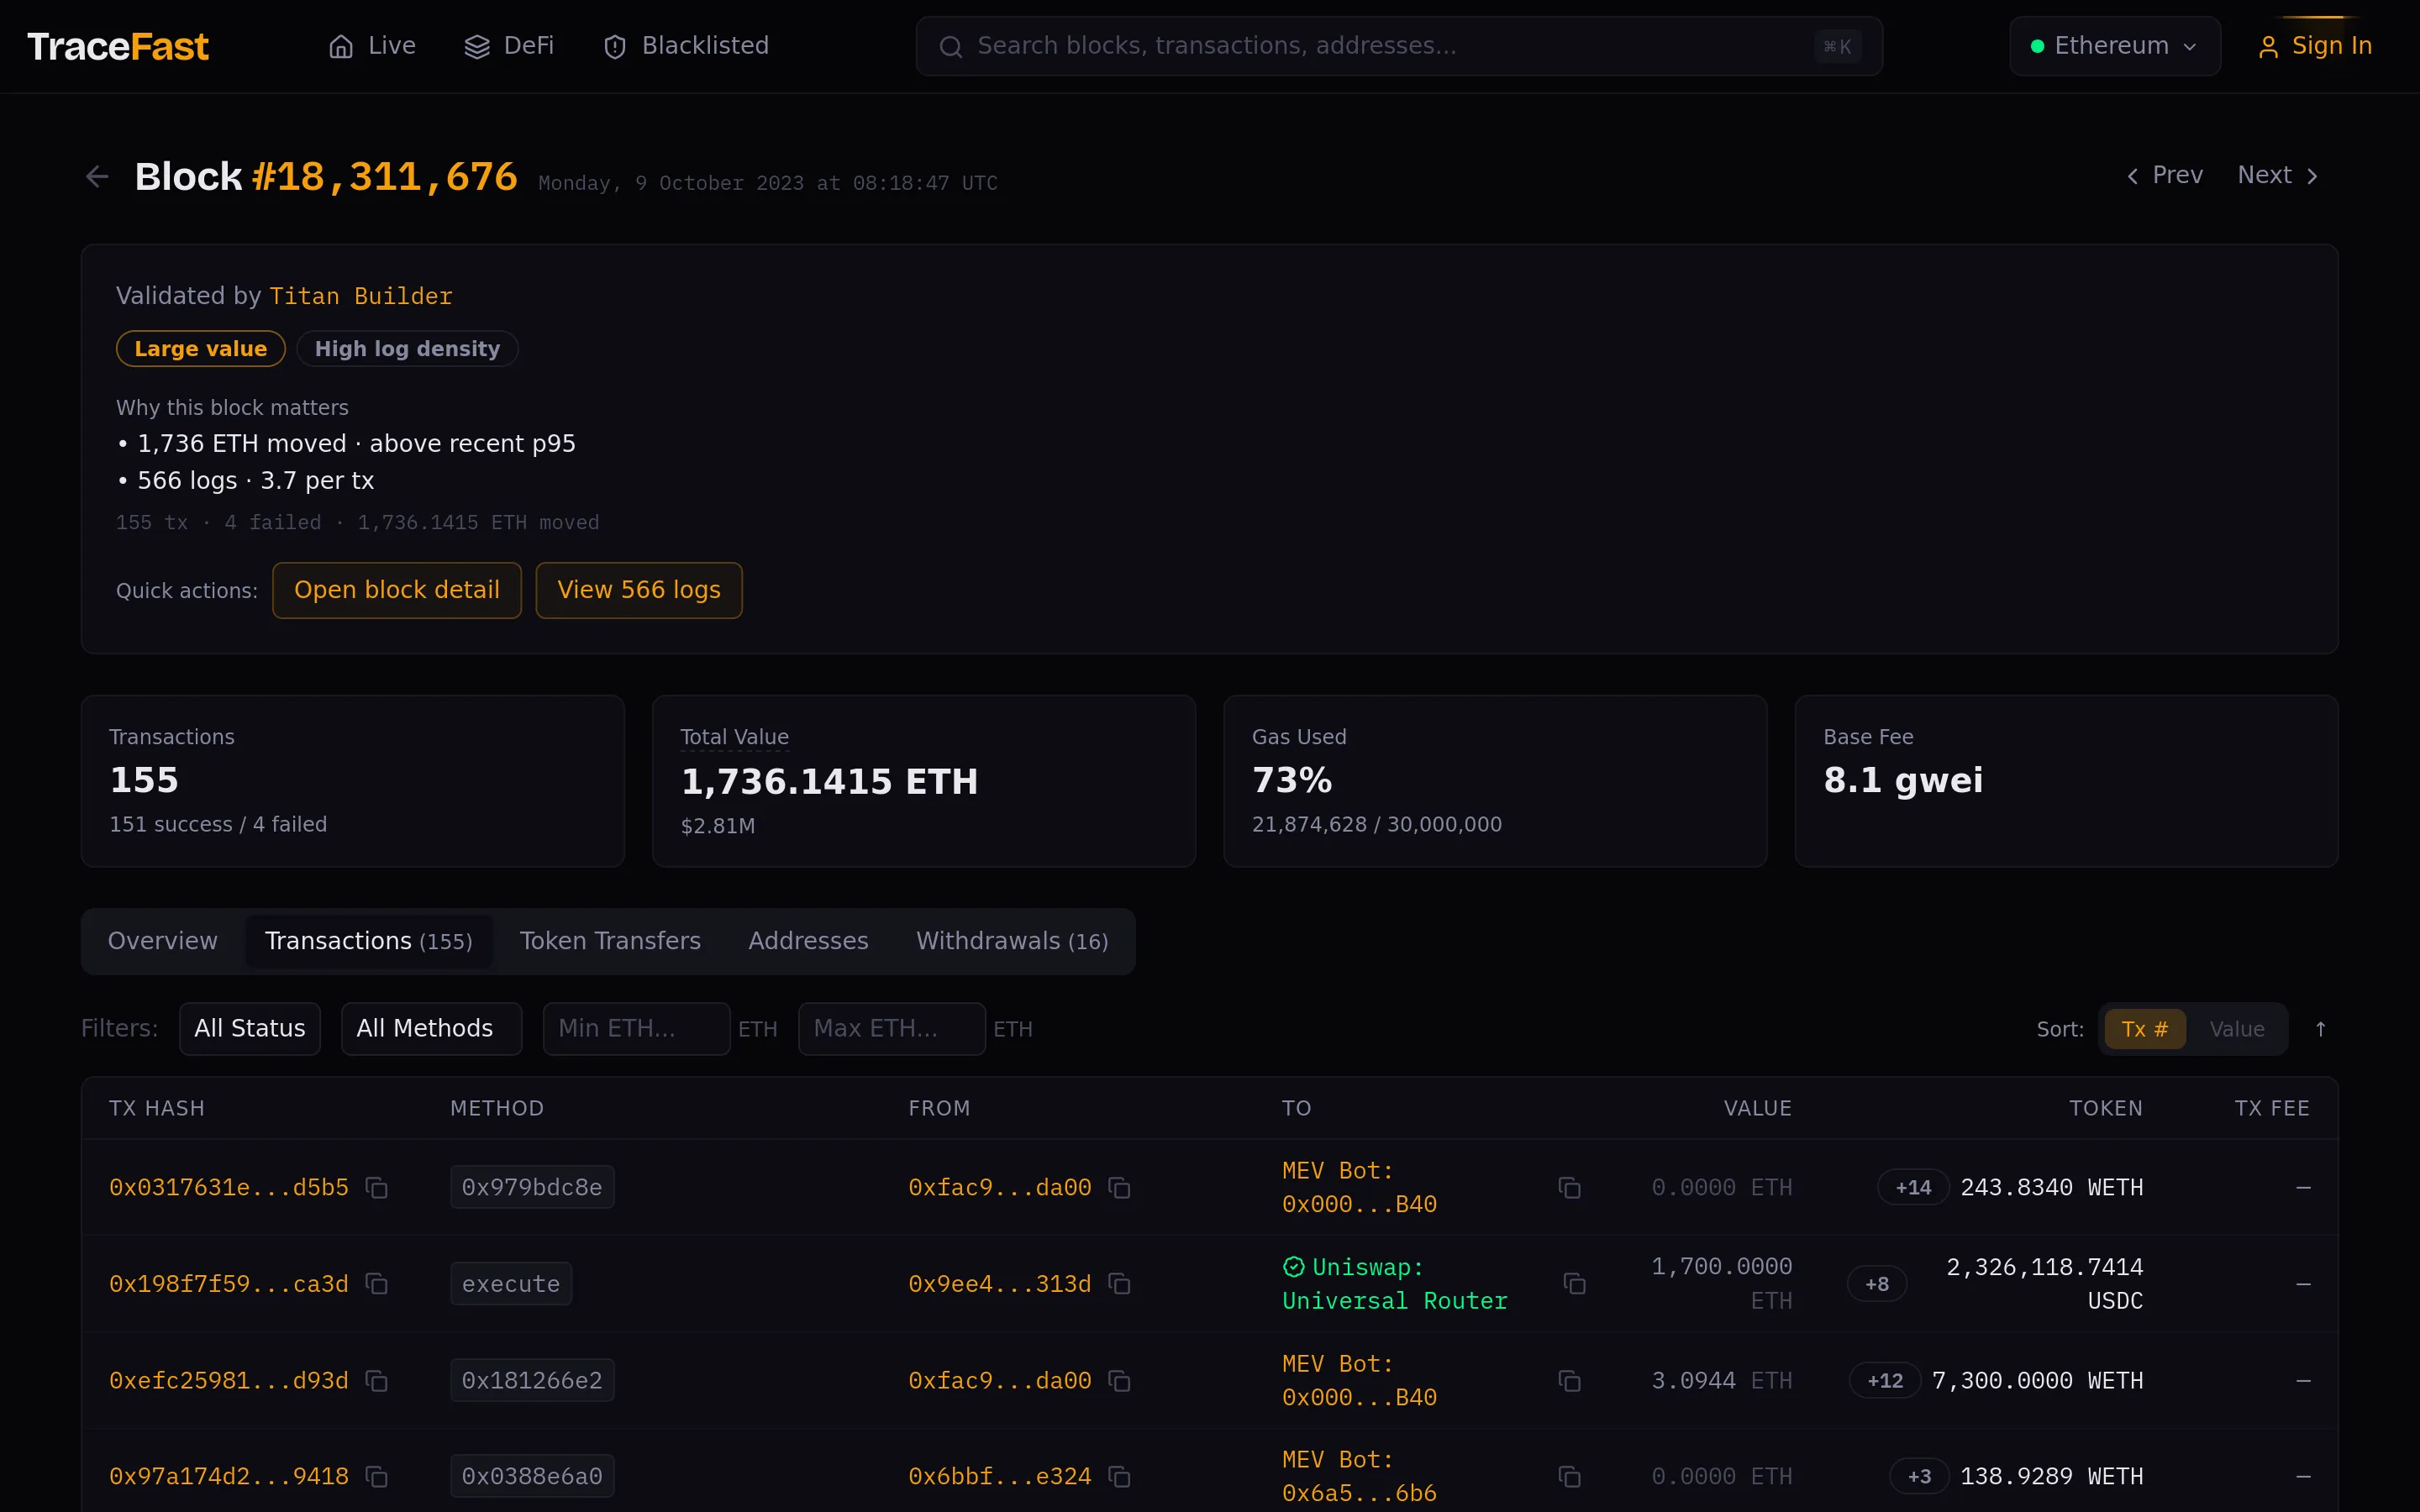Copy from address 0x6bbf...e324
The width and height of the screenshot is (2420, 1512).
(x=1120, y=1477)
